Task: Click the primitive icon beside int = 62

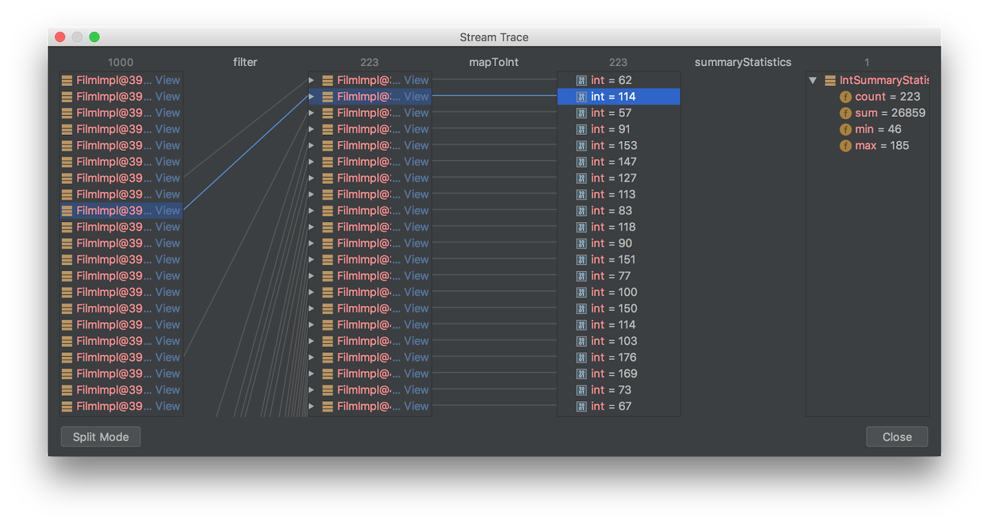Action: pos(581,80)
